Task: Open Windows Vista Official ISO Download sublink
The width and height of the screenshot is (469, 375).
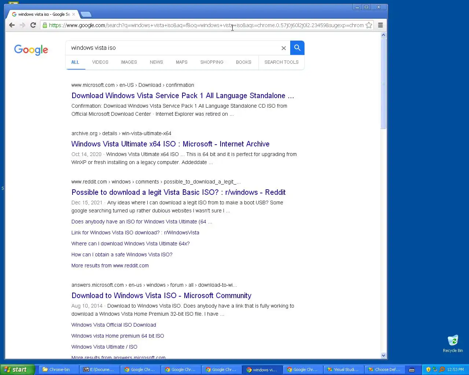Action: click(x=114, y=325)
